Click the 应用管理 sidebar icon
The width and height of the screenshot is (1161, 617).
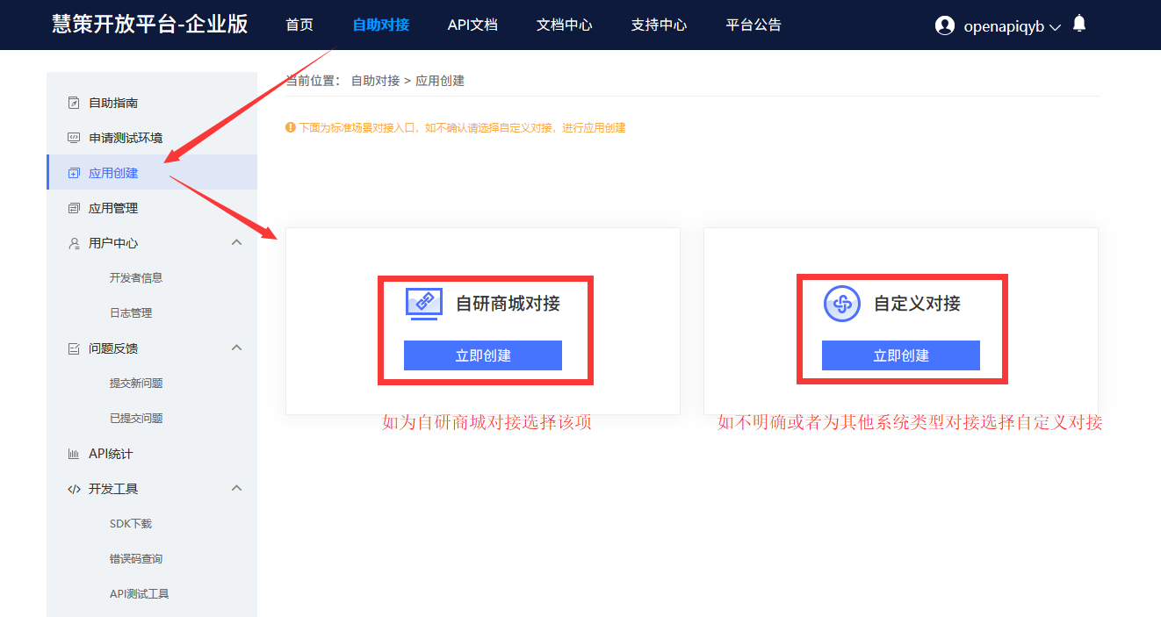(x=74, y=208)
